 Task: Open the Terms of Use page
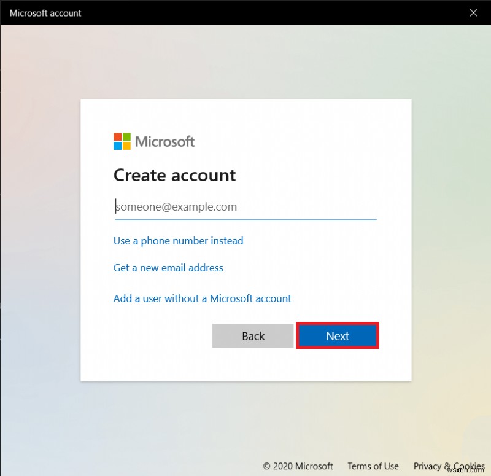(373, 466)
